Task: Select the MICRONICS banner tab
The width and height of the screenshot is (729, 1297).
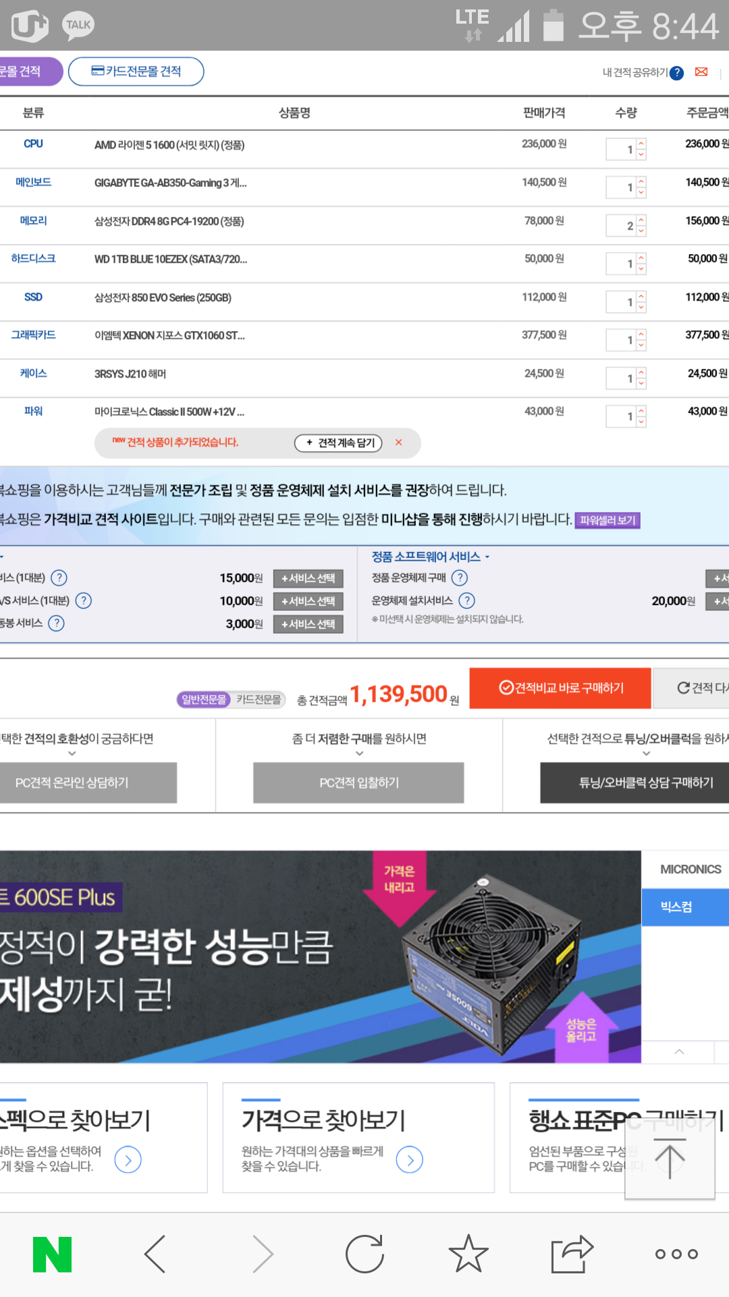Action: 685,869
